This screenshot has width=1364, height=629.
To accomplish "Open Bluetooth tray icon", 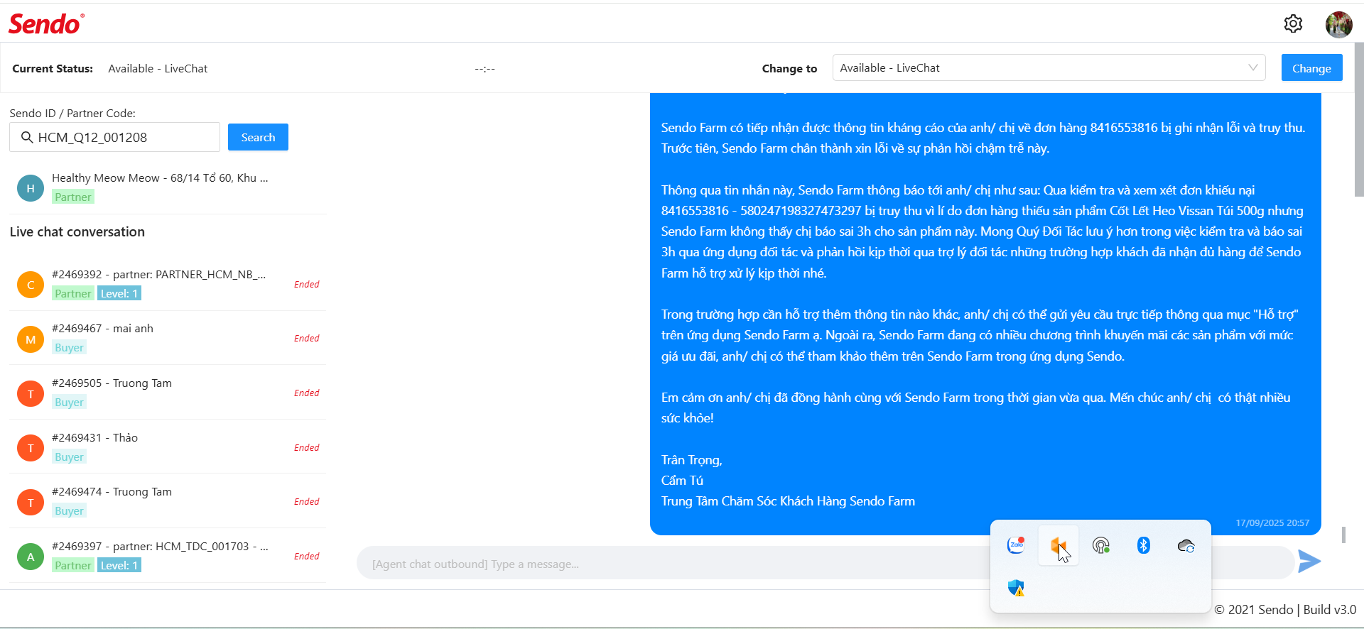I will (x=1143, y=545).
